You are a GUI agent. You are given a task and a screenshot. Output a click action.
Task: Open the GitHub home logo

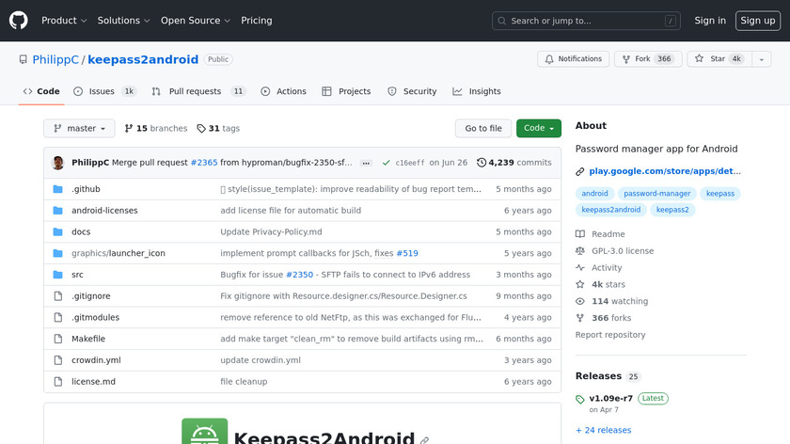click(18, 21)
